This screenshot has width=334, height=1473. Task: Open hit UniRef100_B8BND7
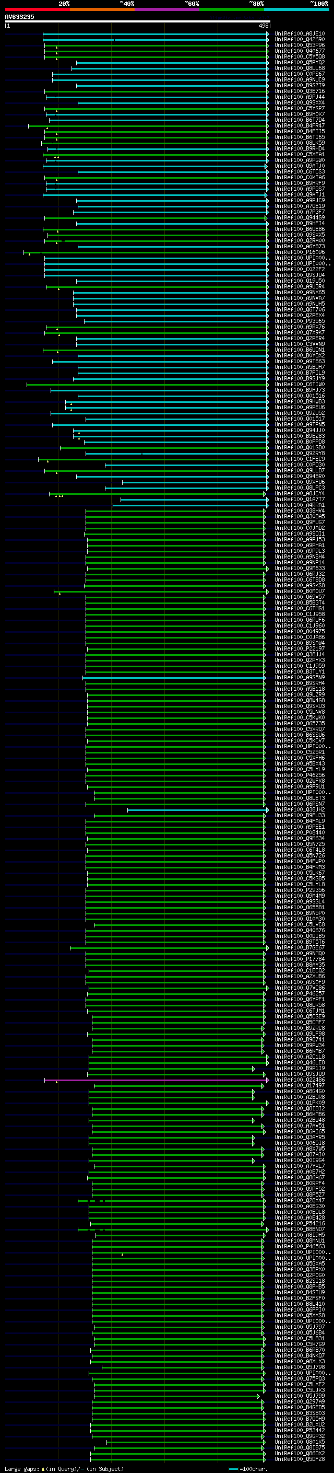pos(300,1229)
